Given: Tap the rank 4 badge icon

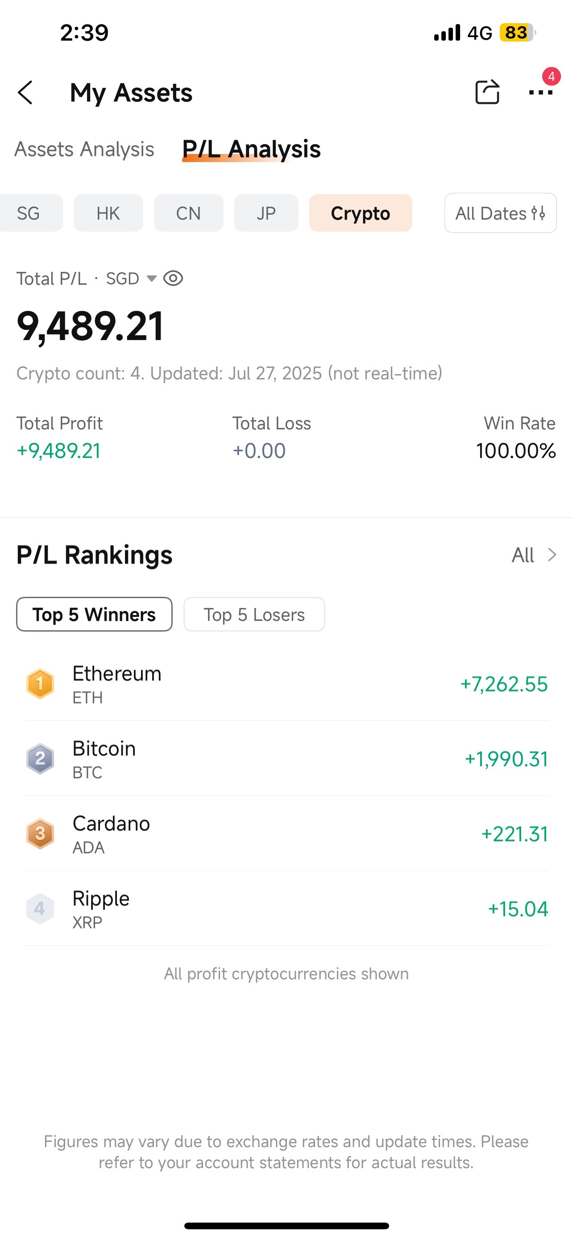Looking at the screenshot, I should pyautogui.click(x=40, y=909).
